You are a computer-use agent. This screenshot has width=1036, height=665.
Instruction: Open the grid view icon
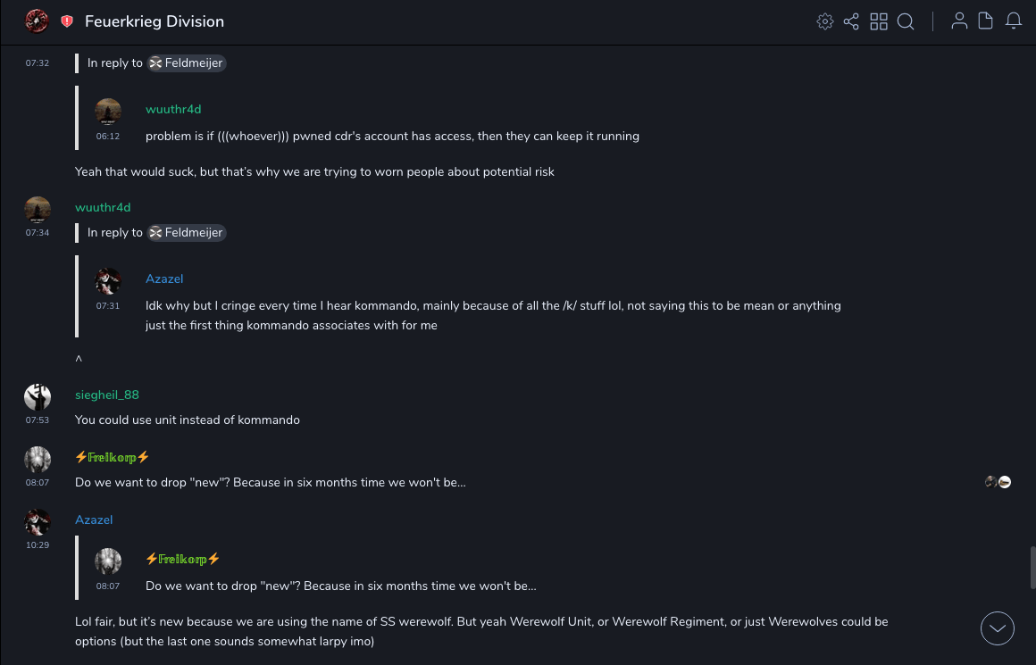coord(879,21)
